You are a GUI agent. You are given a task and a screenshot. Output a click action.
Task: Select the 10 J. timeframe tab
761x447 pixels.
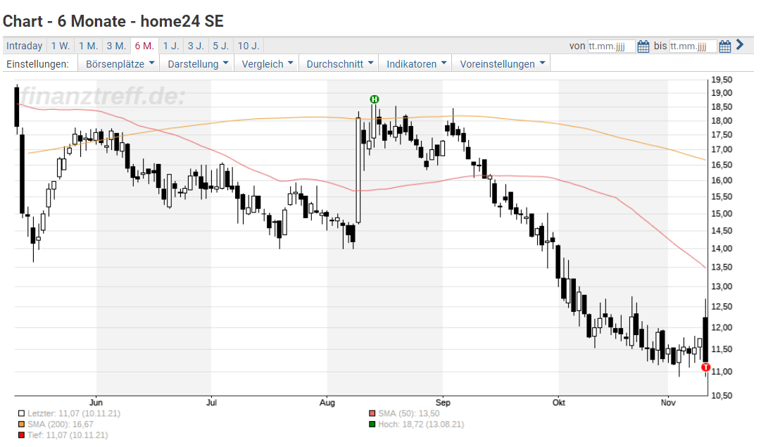point(249,46)
